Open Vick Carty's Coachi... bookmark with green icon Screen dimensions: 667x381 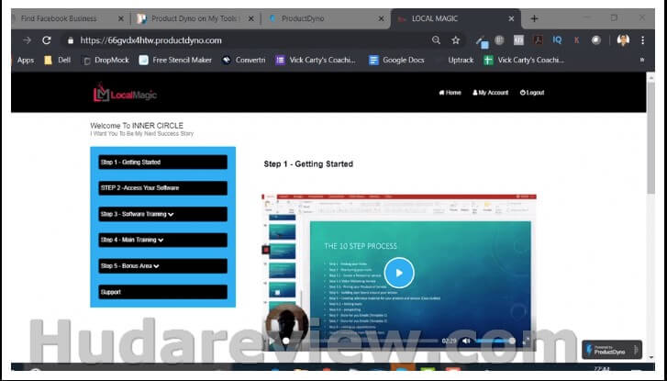[524, 60]
